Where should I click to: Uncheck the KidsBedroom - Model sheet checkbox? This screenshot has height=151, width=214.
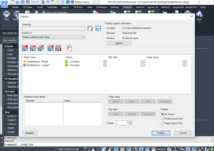(105, 62)
